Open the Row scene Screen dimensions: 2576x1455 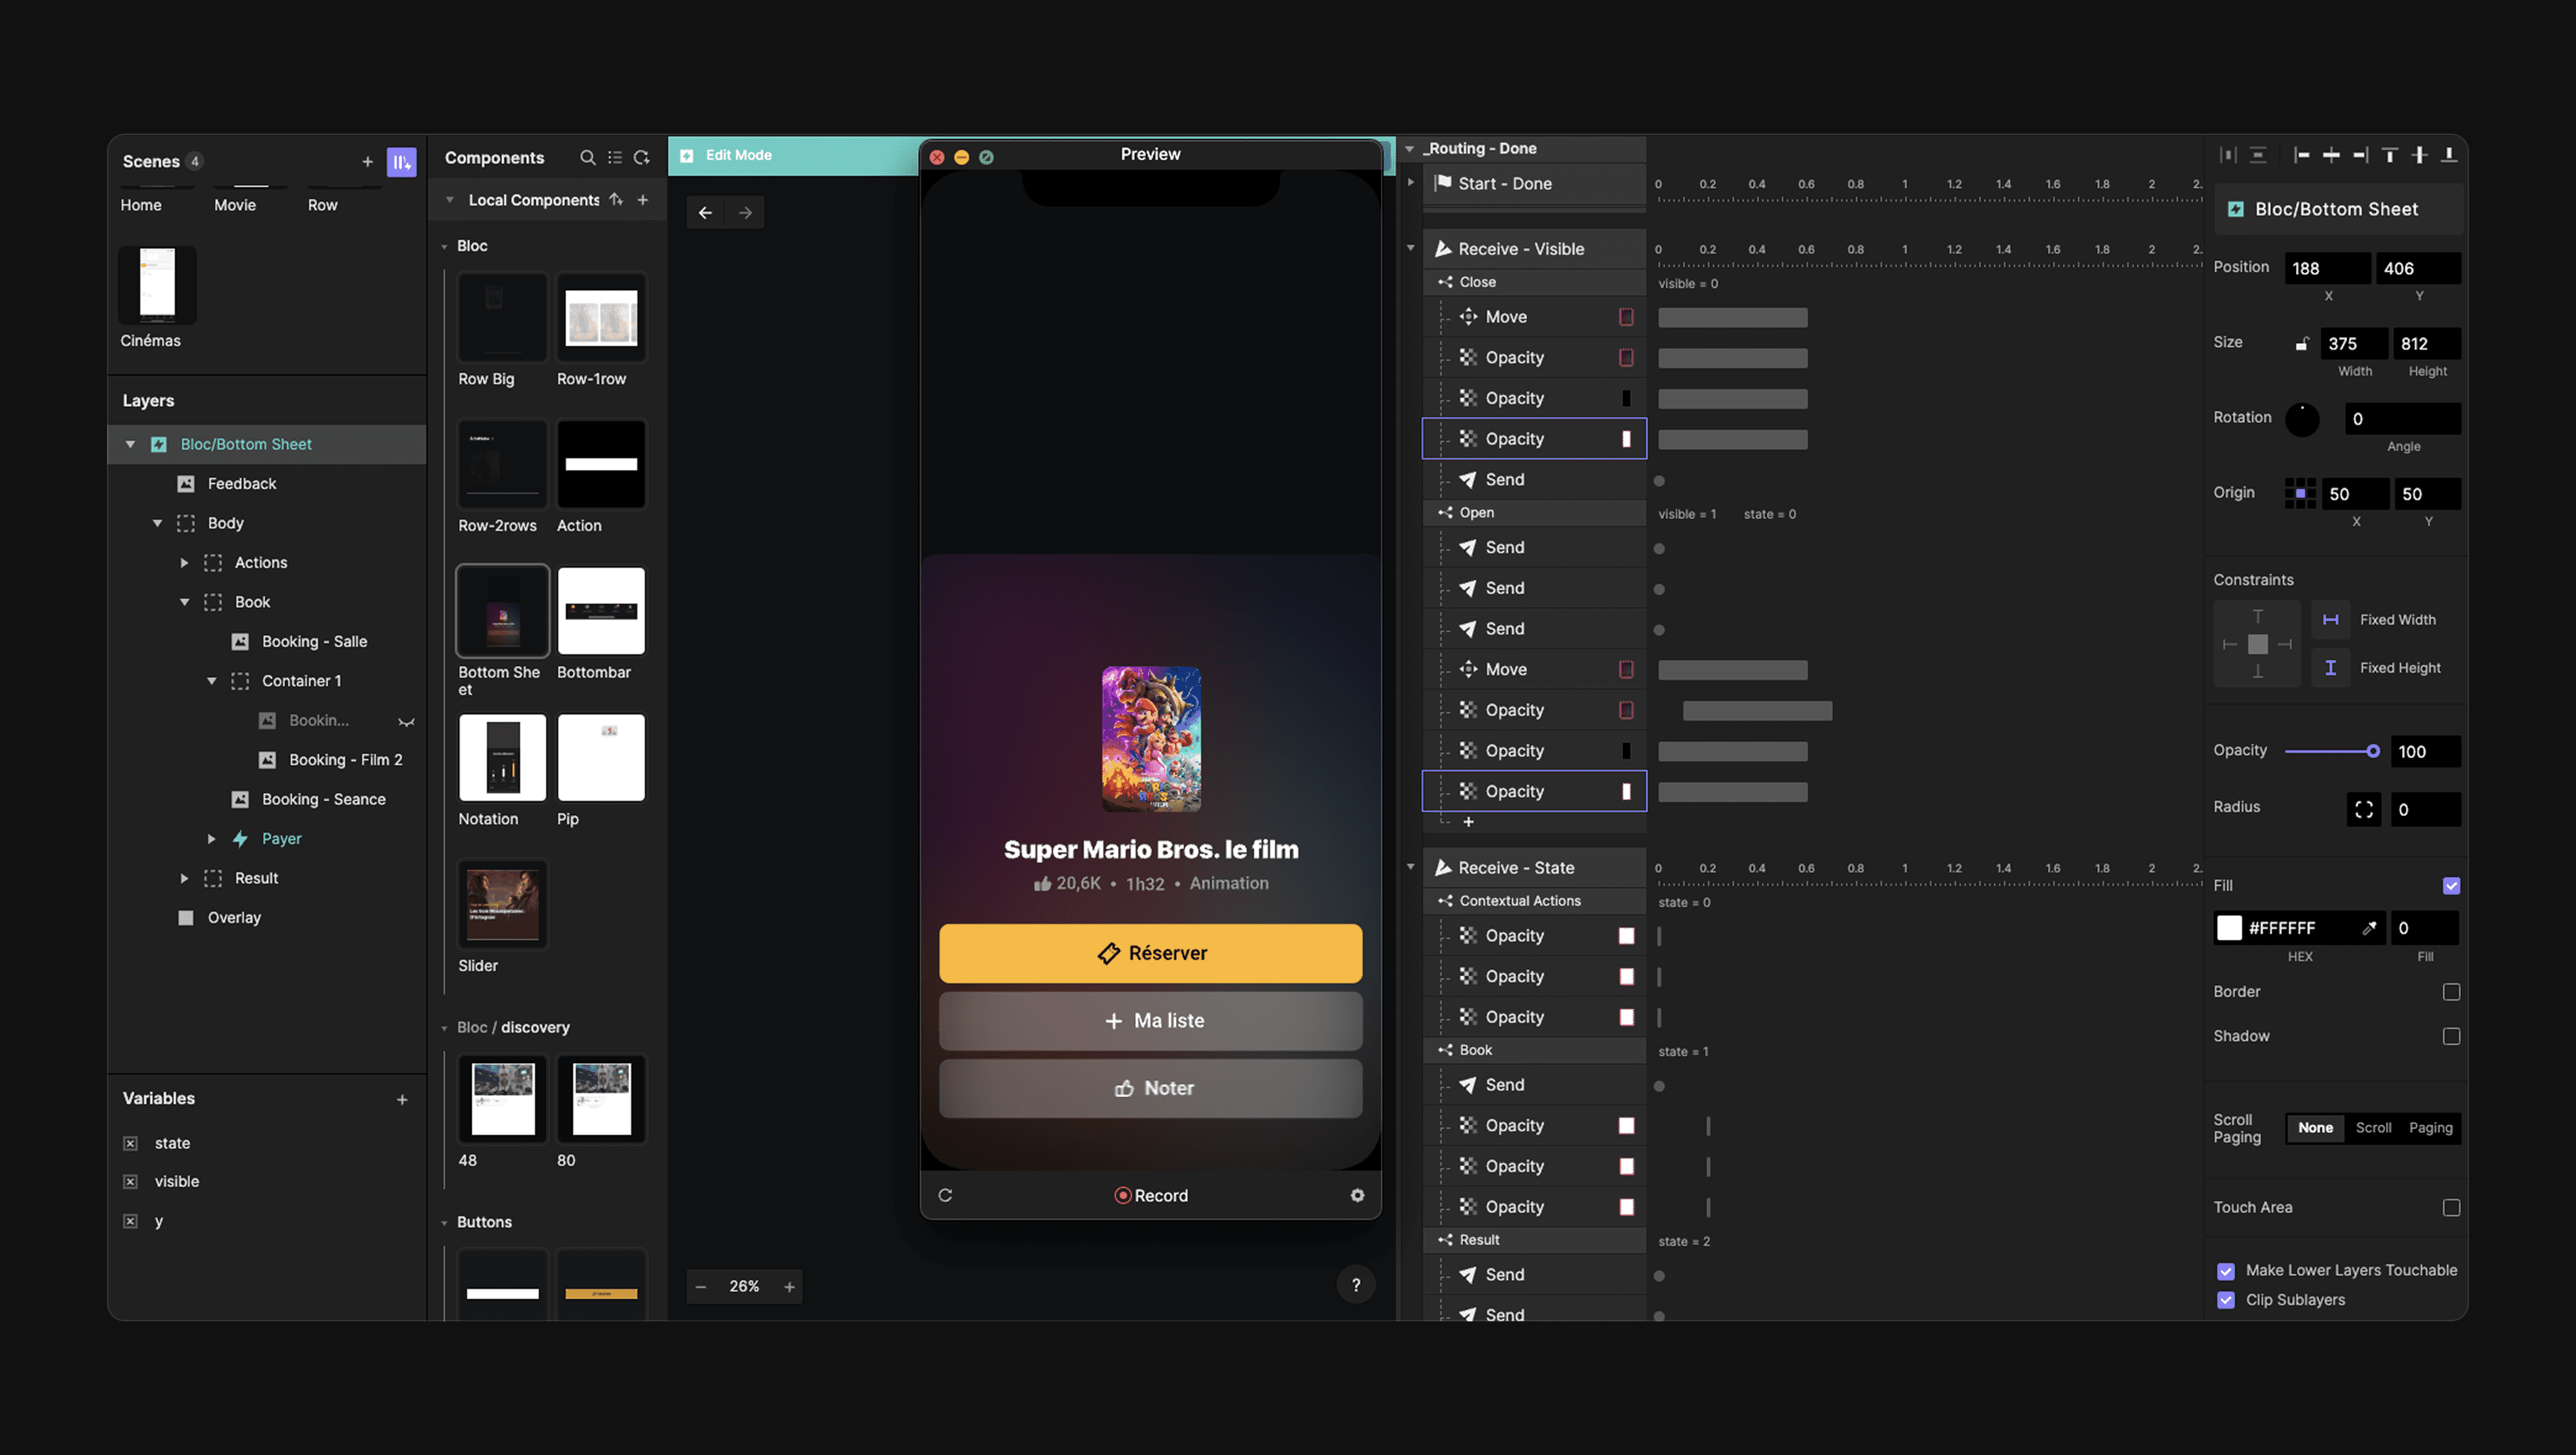[x=322, y=205]
